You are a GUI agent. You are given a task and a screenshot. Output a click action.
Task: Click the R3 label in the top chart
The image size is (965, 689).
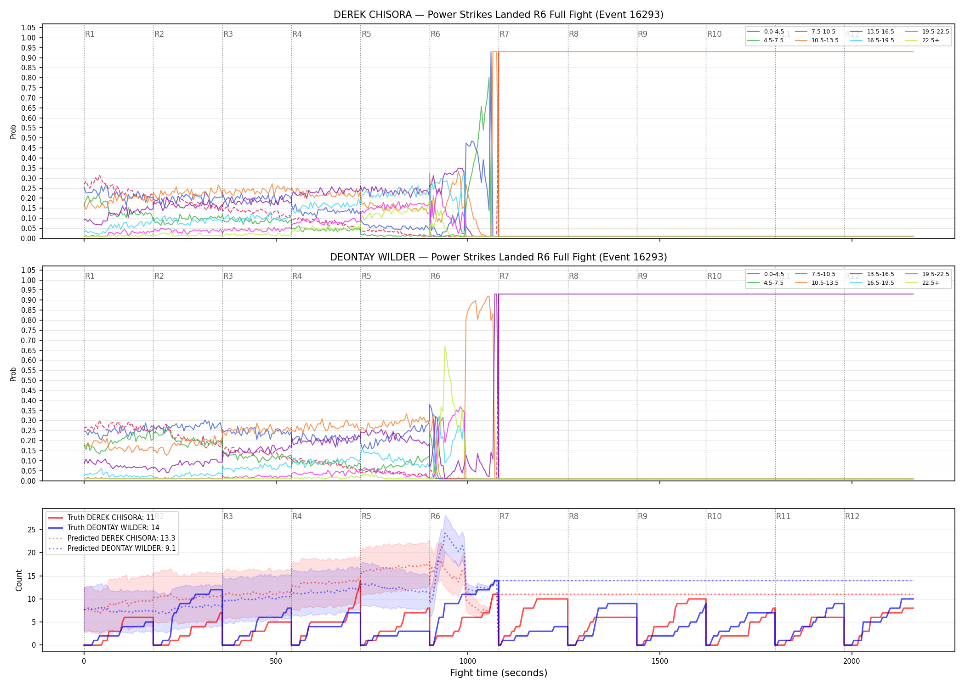point(228,34)
